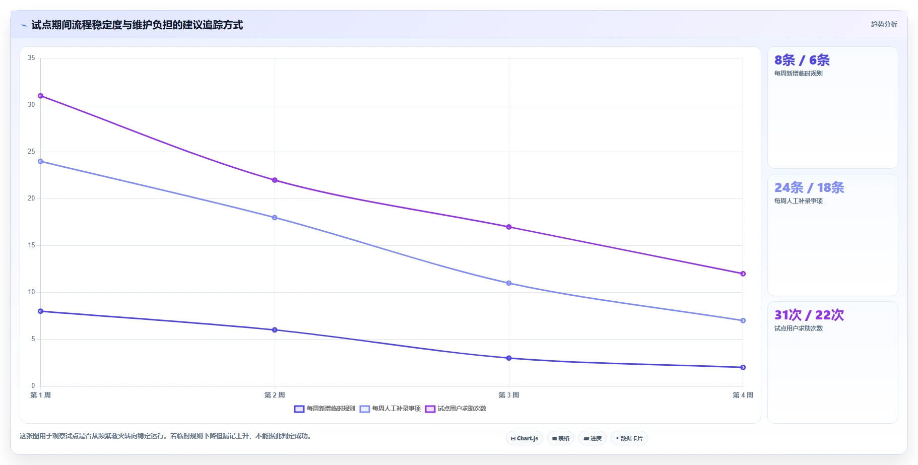Click the trend icon beside the chart title
Viewport: 918px width, 465px height.
[24, 25]
